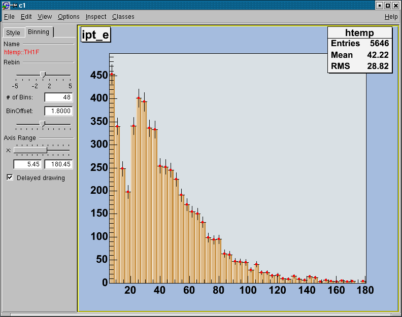402x317 pixels.
Task: Click the # of Bins input field
Action: click(58, 97)
